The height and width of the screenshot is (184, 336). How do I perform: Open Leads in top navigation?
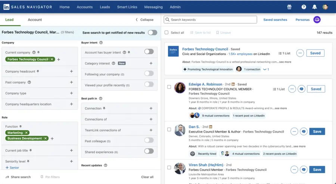(x=105, y=7)
